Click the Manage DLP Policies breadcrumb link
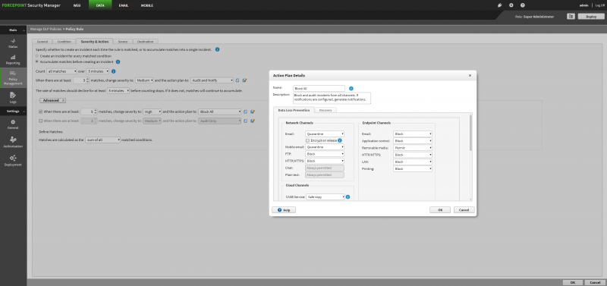Image resolution: width=607 pixels, height=286 pixels. (x=46, y=29)
